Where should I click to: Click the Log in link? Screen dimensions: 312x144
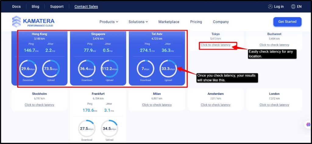[x=279, y=7]
